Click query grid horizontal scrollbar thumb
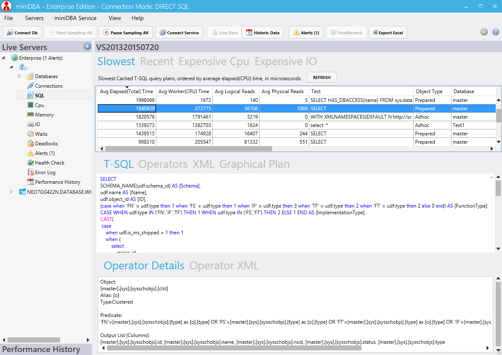The height and width of the screenshot is (355, 502). 189,149
